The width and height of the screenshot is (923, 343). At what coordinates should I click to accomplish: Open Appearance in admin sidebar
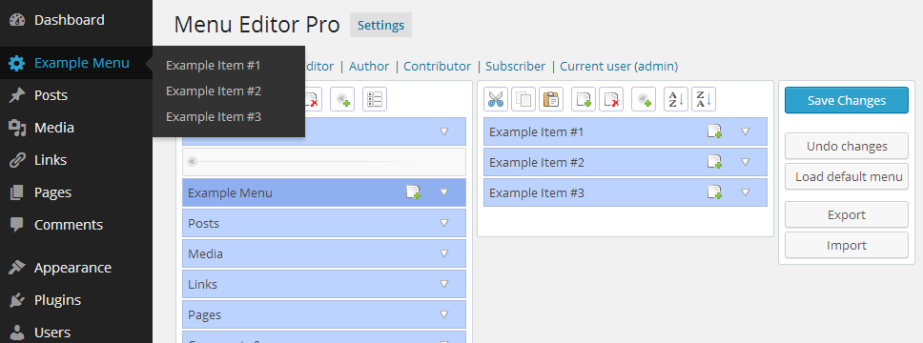72,268
